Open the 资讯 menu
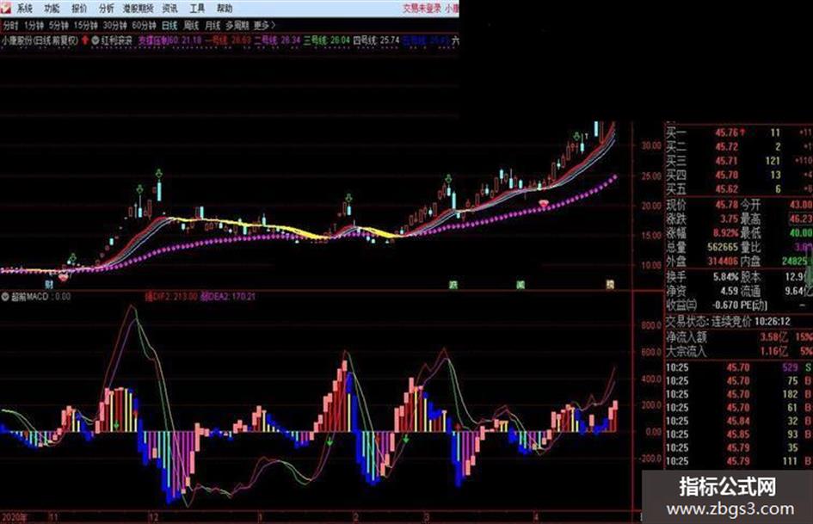The height and width of the screenshot is (524, 813). coord(169,9)
